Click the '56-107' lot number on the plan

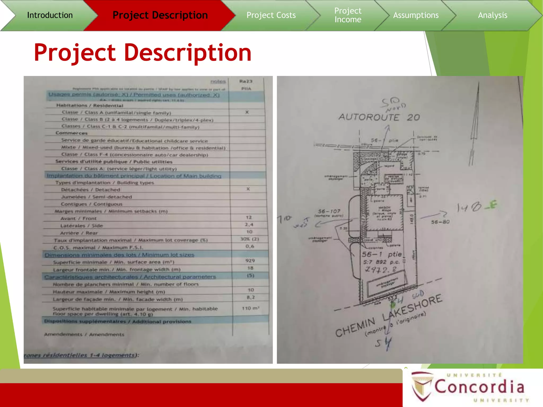coord(329,211)
